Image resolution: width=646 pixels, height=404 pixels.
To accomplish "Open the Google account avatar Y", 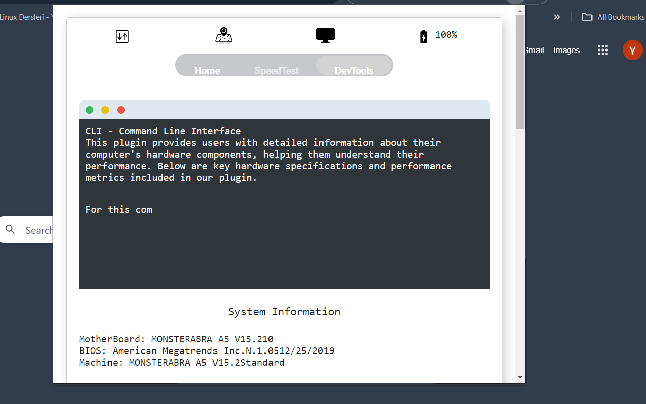I will (632, 50).
